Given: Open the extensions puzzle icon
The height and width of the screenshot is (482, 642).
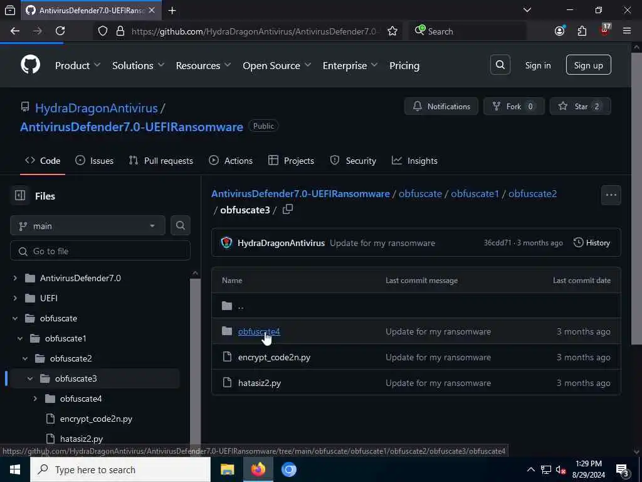Looking at the screenshot, I should [582, 31].
